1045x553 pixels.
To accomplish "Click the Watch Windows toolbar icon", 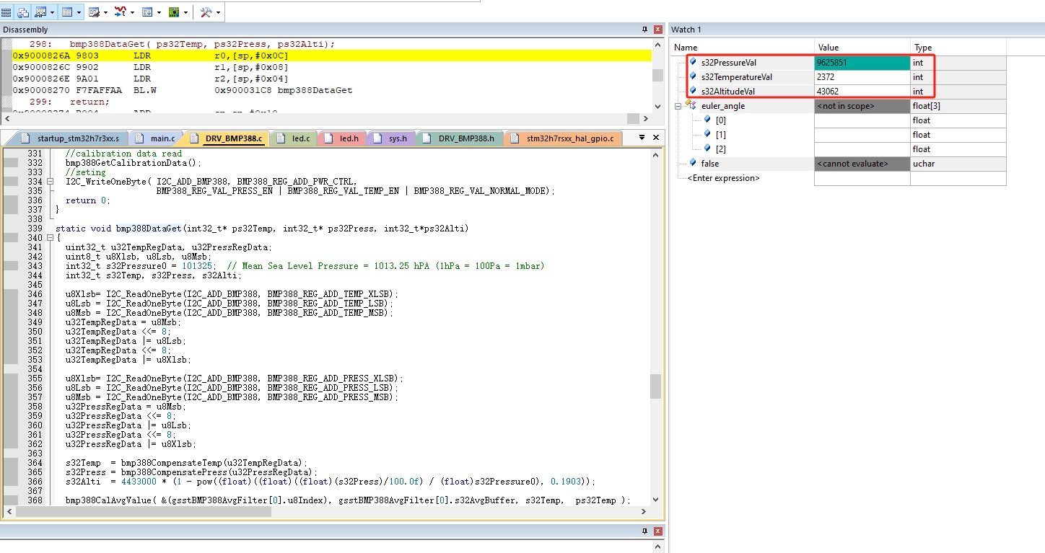I will [x=40, y=12].
